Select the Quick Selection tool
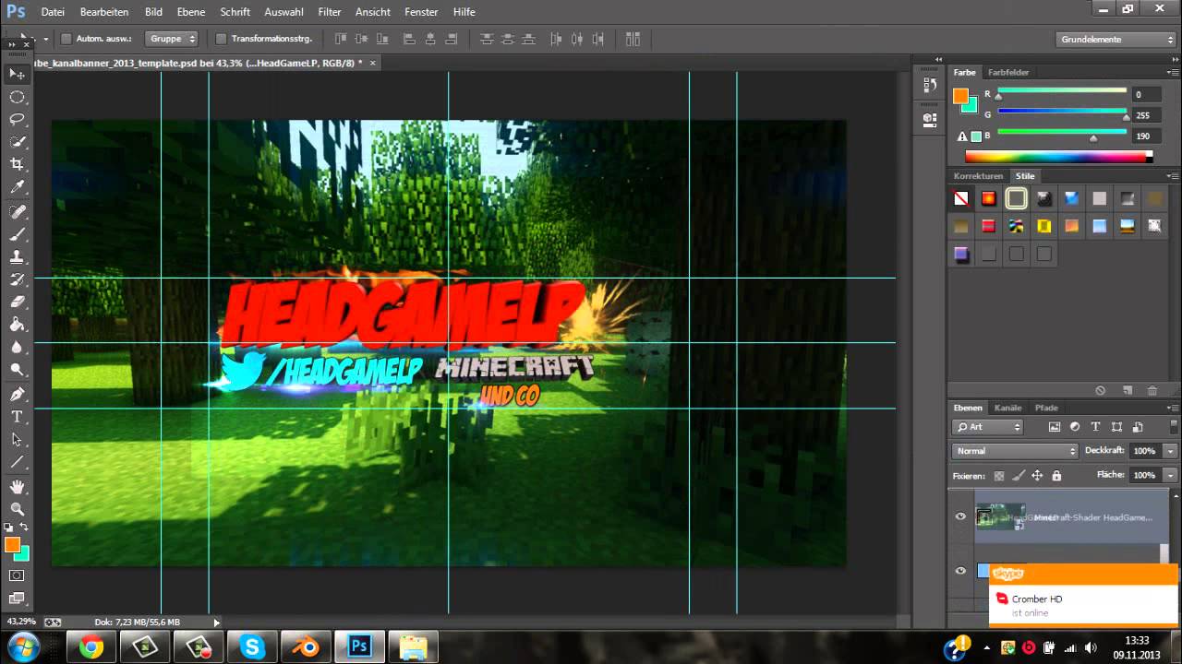The height and width of the screenshot is (664, 1182). point(17,142)
